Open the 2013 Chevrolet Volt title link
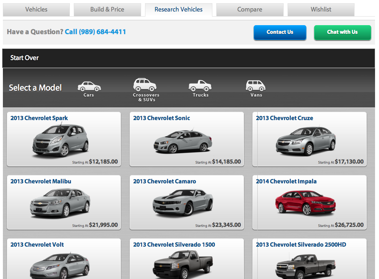The width and height of the screenshot is (379, 279). coord(37,244)
